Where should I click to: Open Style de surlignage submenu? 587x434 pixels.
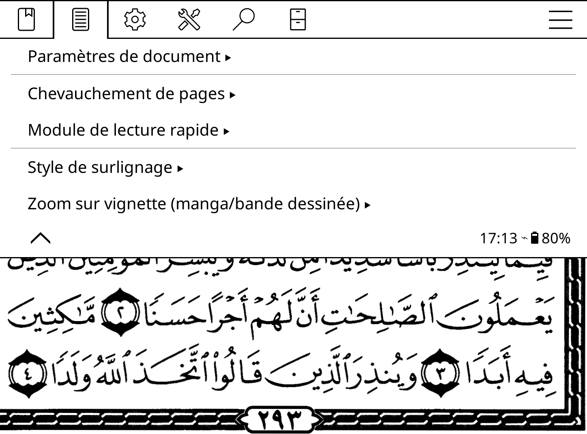(x=293, y=167)
